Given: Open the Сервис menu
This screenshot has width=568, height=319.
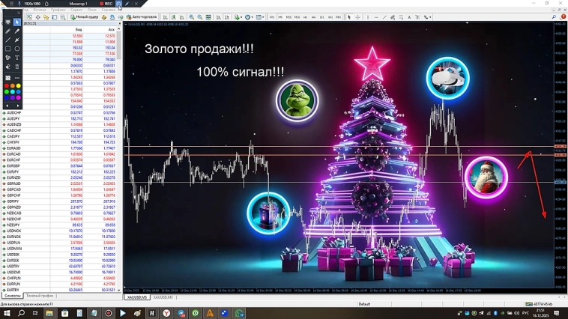Looking at the screenshot, I should point(76,10).
